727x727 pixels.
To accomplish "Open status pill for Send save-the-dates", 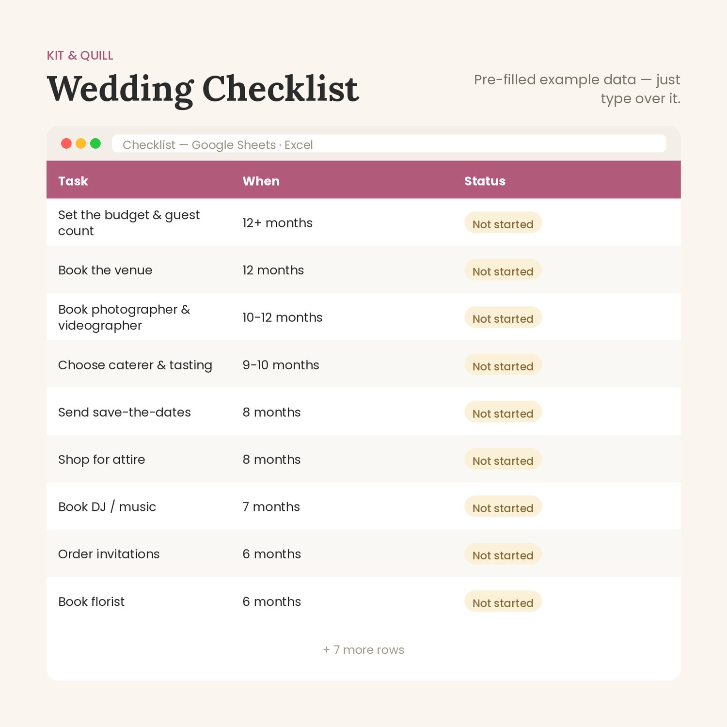I will point(503,412).
